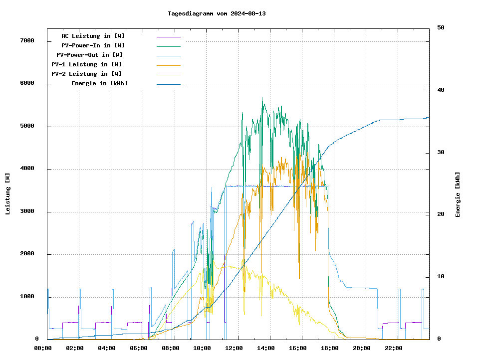Viewport: 479px width, 359px height.
Task: Click the yellow PV-2 Leistung legend line sample
Action: [168, 75]
